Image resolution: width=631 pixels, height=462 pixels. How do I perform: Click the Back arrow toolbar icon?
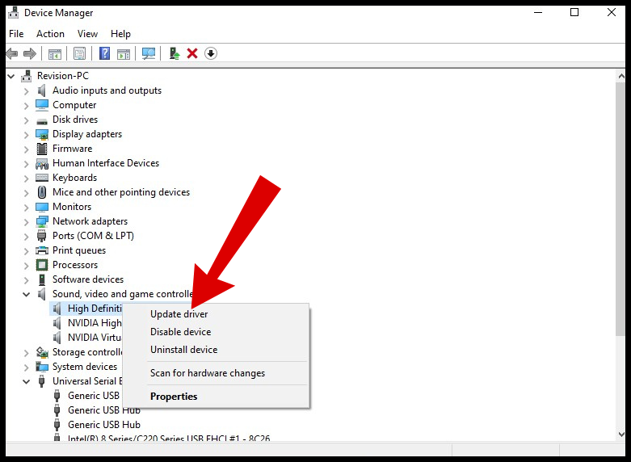tap(12, 53)
